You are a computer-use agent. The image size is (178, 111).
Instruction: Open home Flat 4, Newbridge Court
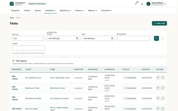tap(60, 78)
